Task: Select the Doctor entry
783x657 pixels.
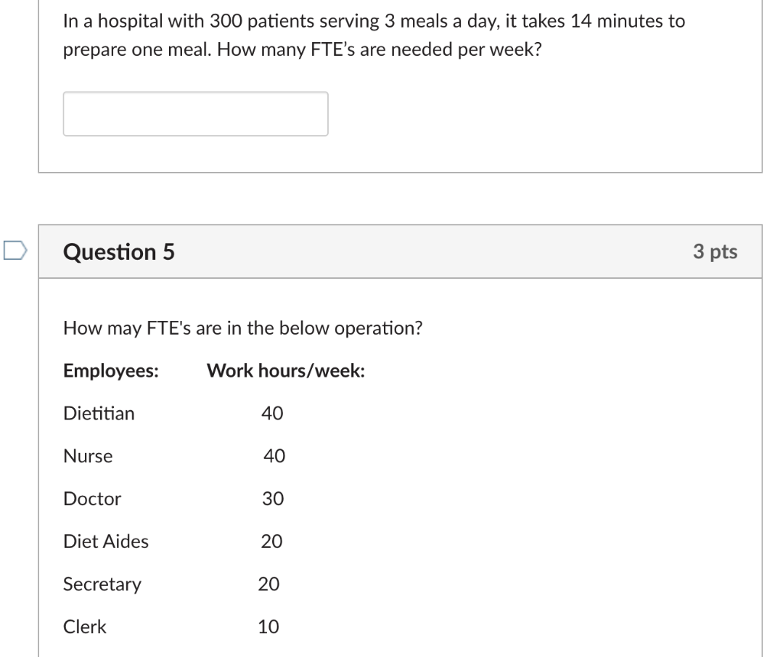Action: tap(91, 499)
